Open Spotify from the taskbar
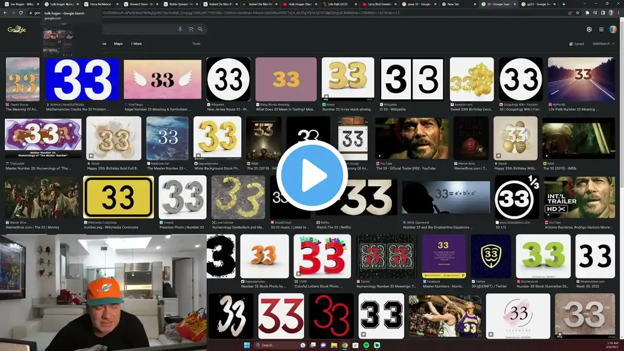 [366, 345]
